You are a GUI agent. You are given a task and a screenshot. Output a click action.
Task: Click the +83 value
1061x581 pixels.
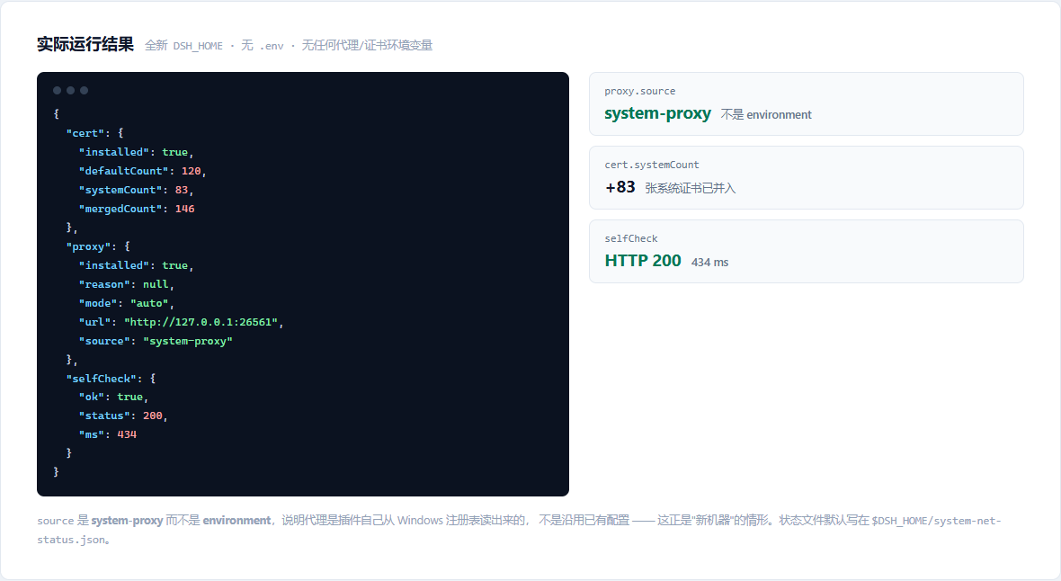point(620,187)
